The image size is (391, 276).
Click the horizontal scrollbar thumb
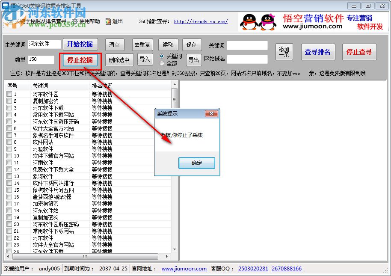coord(85,256)
